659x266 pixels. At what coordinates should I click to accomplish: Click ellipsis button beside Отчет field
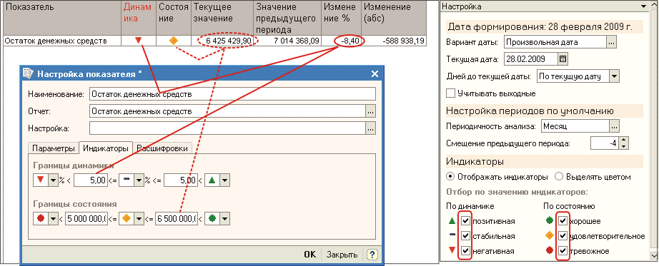coord(370,111)
